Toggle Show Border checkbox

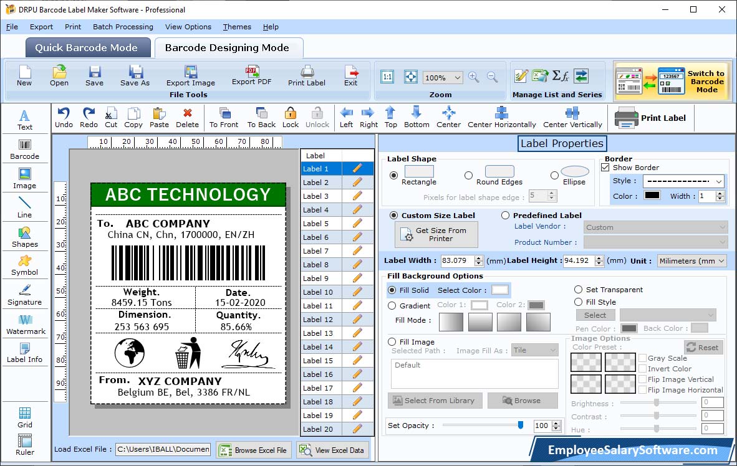[x=605, y=167]
